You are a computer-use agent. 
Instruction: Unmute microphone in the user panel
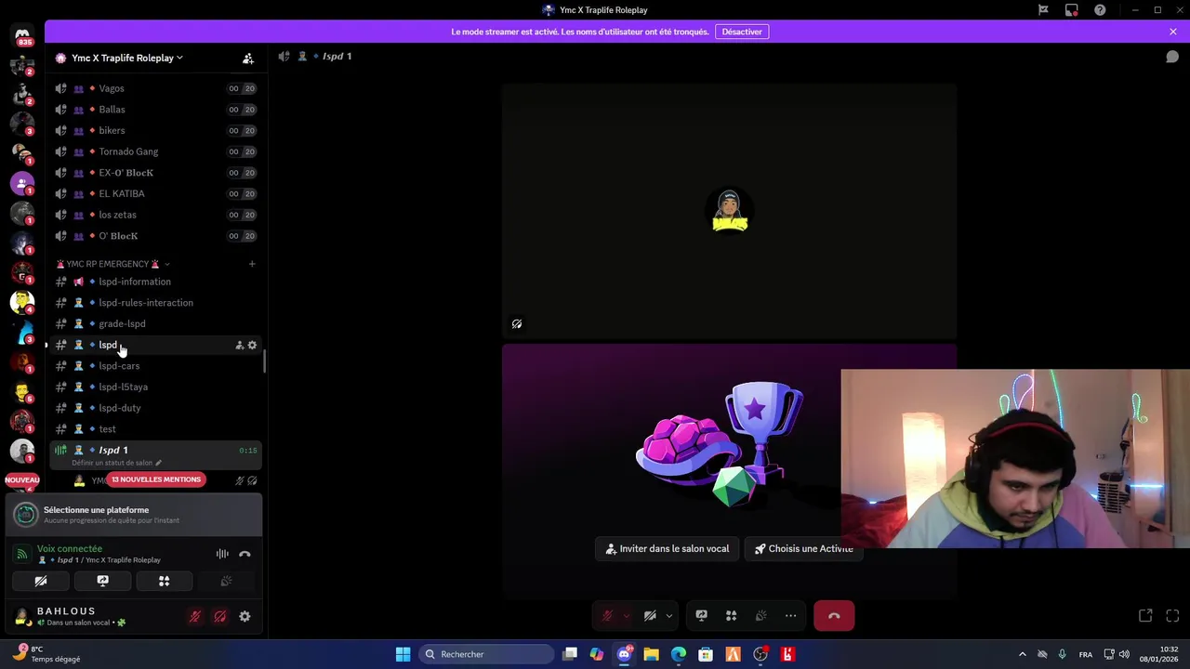tap(195, 617)
